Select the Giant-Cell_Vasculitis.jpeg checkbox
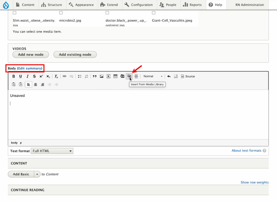Viewport: 277px width, 201px height. pos(154,13)
